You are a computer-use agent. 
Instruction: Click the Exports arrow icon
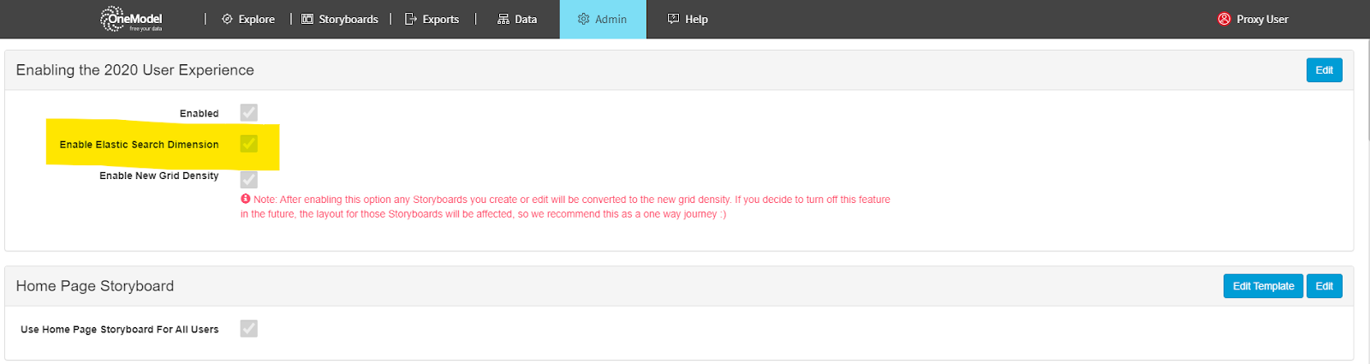[x=411, y=19]
